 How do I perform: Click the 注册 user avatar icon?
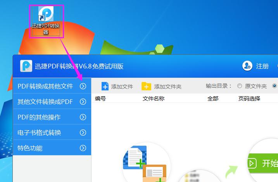pyautogui.click(x=247, y=66)
